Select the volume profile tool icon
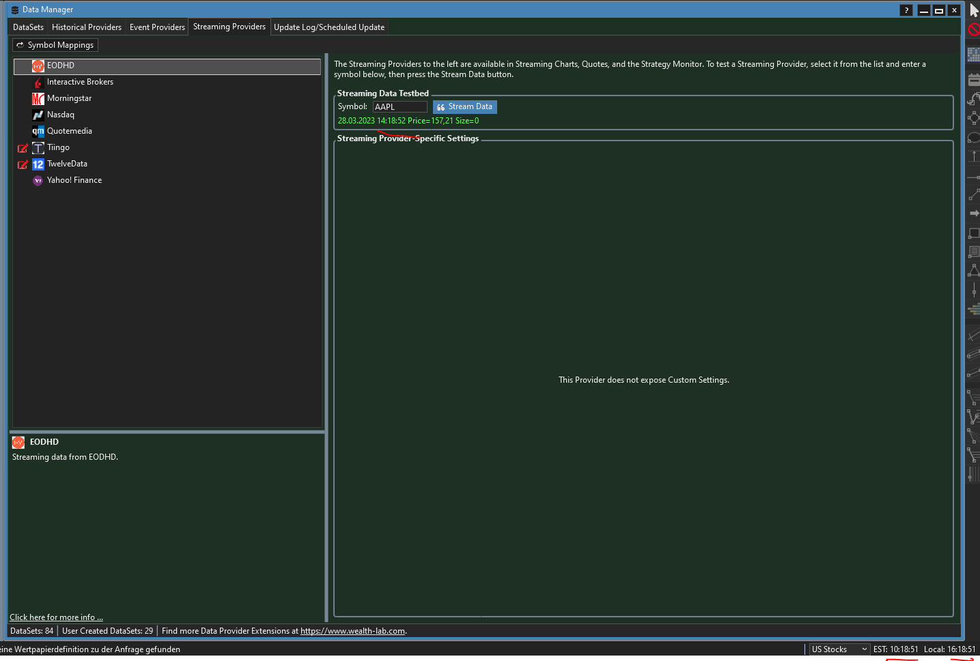Image resolution: width=980 pixels, height=661 pixels. pos(974,310)
